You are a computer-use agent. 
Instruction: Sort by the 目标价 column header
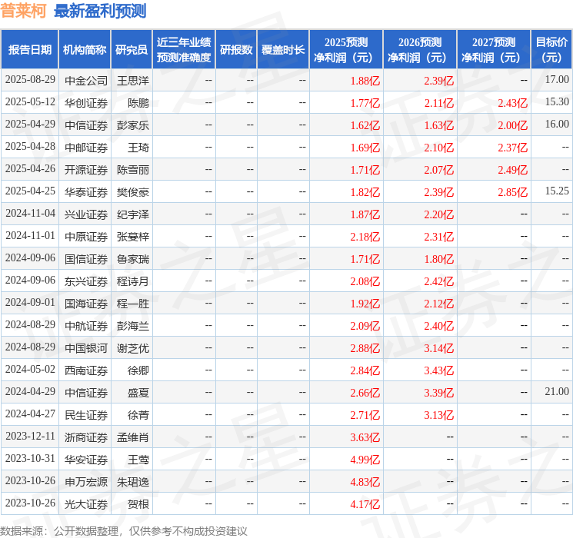click(551, 49)
